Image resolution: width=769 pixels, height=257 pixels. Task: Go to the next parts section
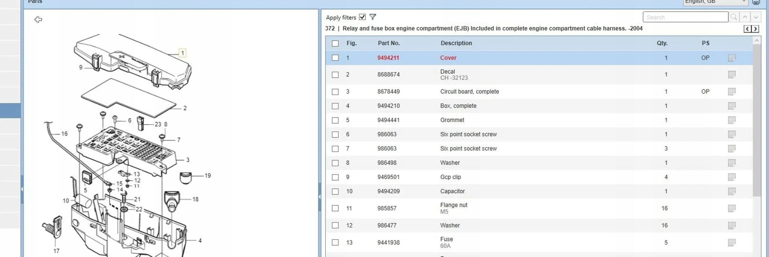[755, 29]
